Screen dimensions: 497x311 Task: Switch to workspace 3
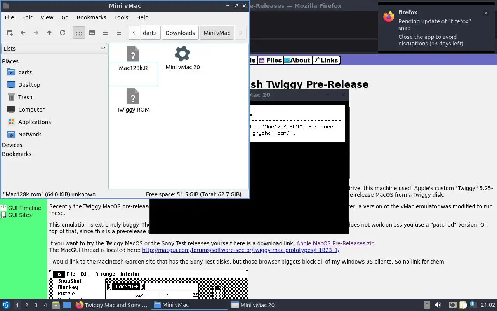(x=36, y=305)
